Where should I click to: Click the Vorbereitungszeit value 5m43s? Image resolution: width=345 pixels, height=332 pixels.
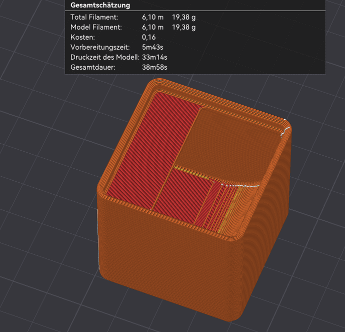[x=152, y=47]
